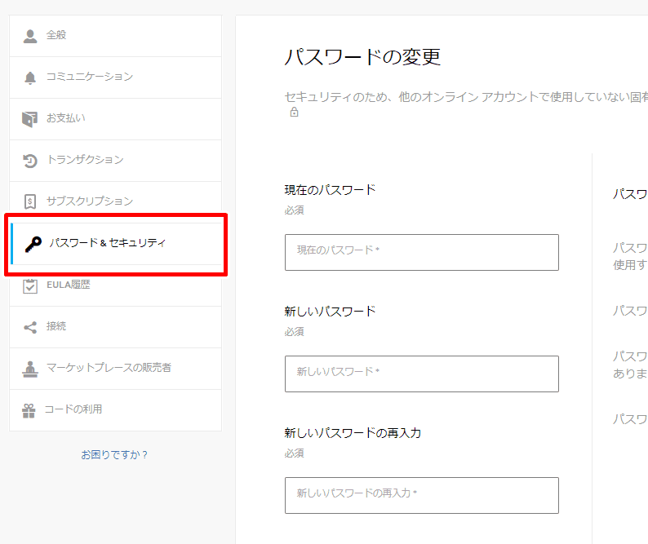Go to コミュニケーション settings

115,77
